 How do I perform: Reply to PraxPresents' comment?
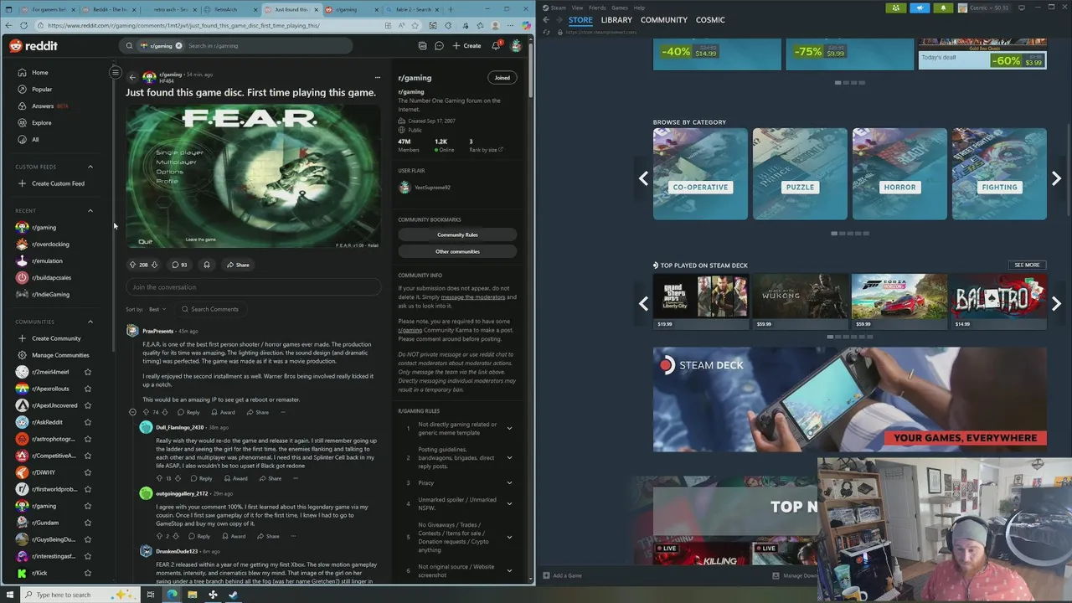pyautogui.click(x=189, y=412)
